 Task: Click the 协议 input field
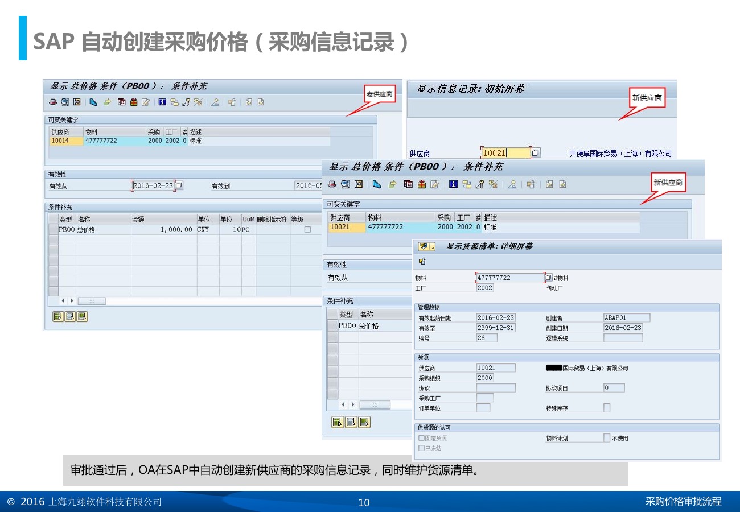(495, 388)
